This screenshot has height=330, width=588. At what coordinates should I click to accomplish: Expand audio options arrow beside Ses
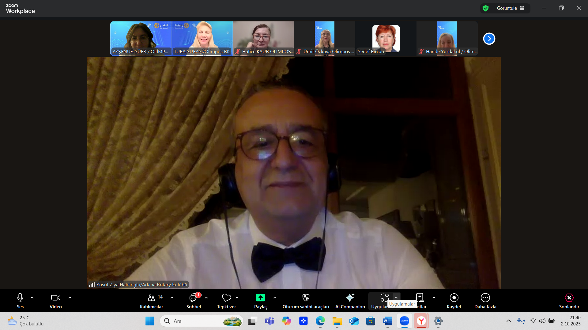[x=32, y=298]
